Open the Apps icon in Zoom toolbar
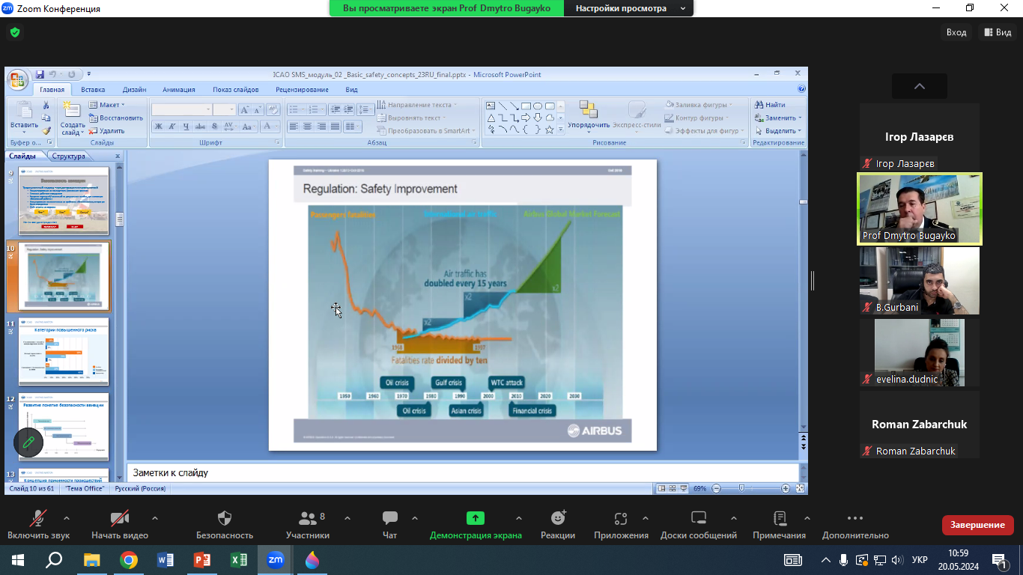The height and width of the screenshot is (575, 1023). coord(620,518)
